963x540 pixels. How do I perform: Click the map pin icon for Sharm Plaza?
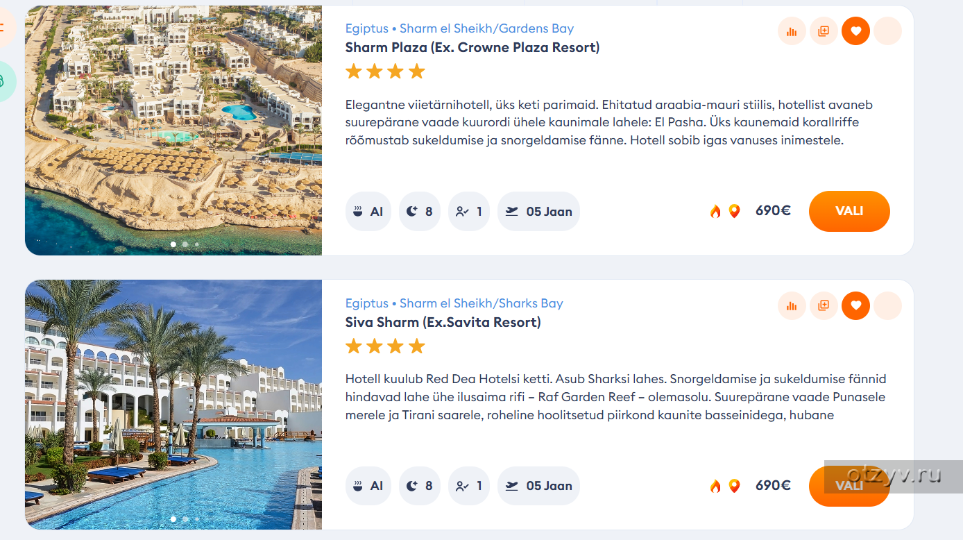click(734, 212)
